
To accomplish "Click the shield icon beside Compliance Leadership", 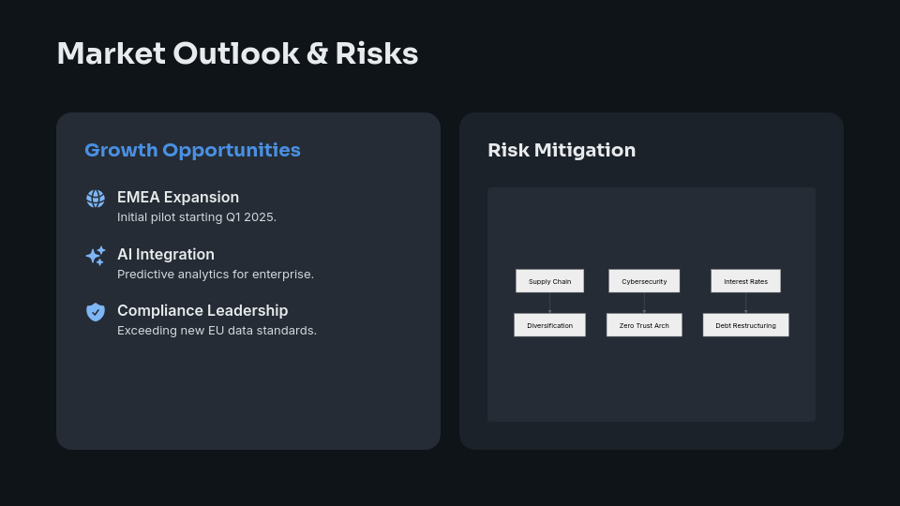I will pyautogui.click(x=96, y=311).
